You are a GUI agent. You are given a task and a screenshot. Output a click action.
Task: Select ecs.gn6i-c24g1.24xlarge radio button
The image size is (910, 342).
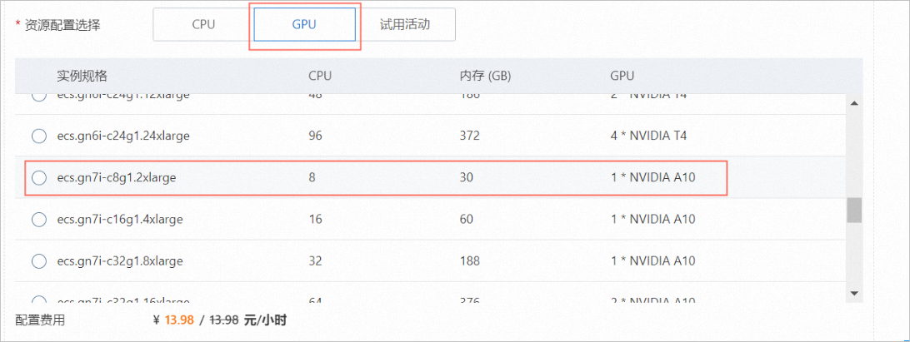point(39,136)
